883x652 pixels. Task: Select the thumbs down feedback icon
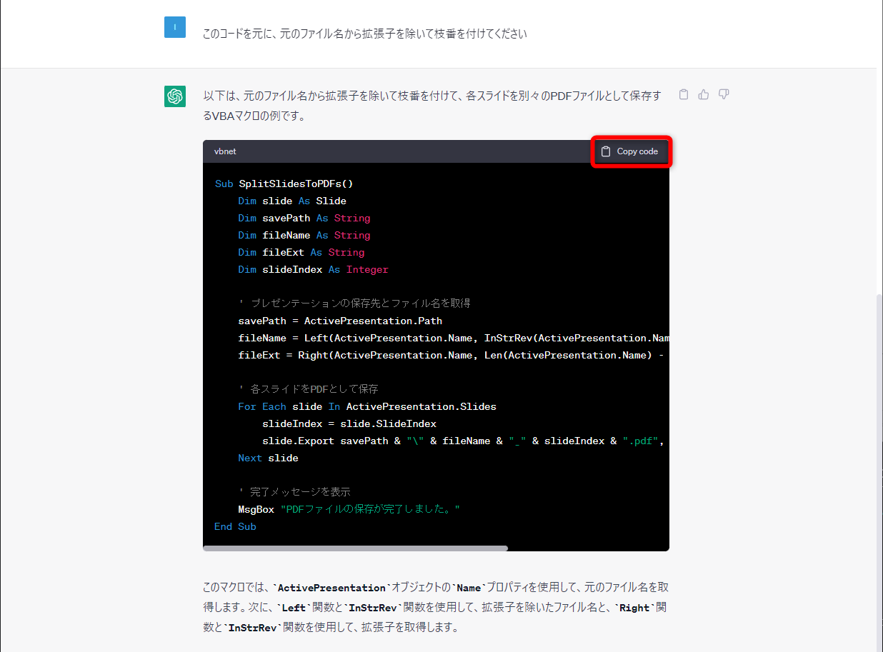click(723, 94)
